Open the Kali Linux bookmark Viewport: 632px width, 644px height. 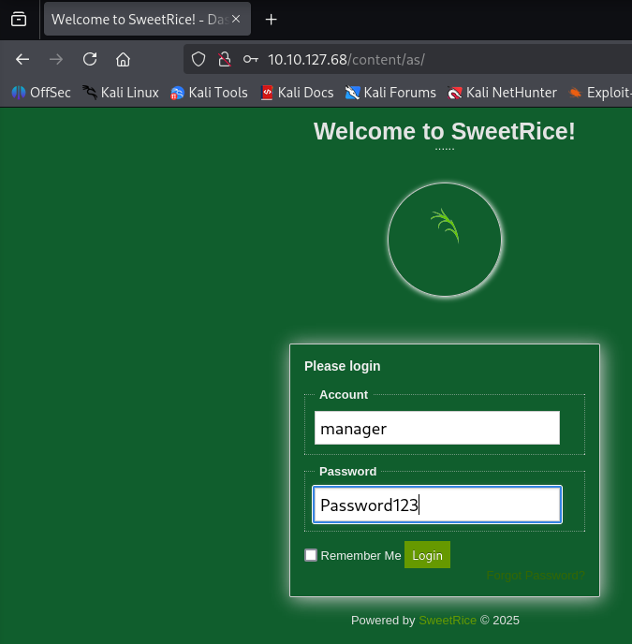coord(121,93)
